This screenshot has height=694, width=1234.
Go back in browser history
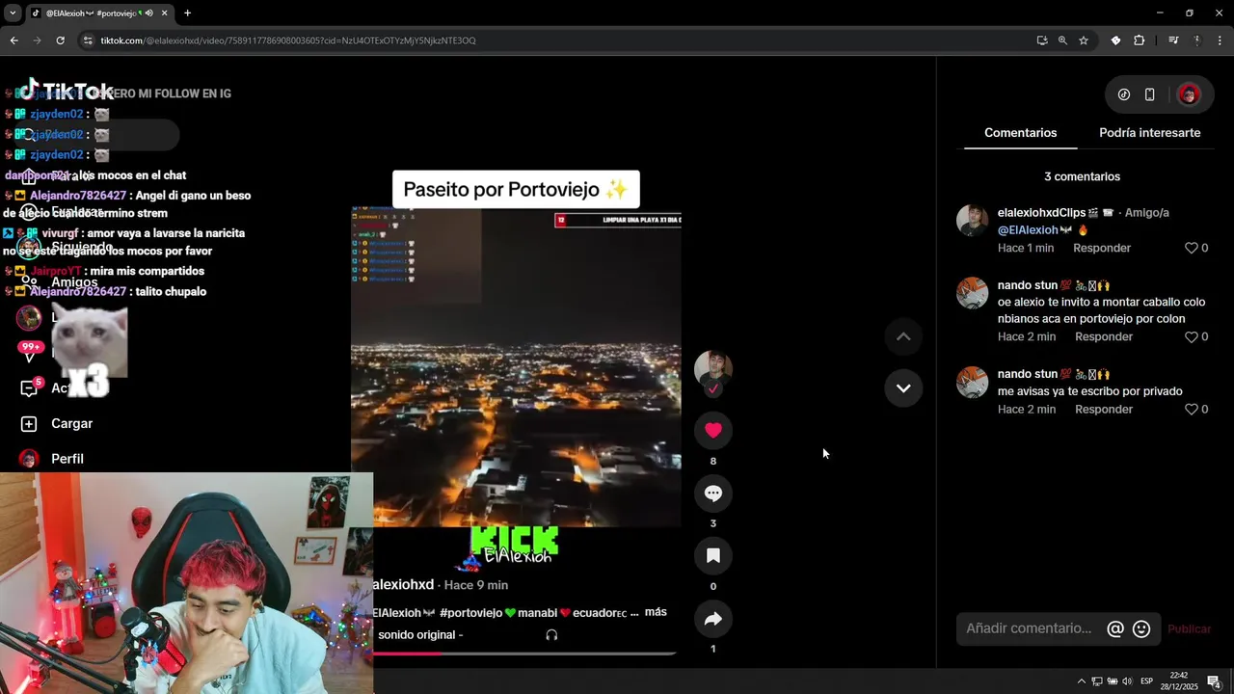pyautogui.click(x=13, y=40)
